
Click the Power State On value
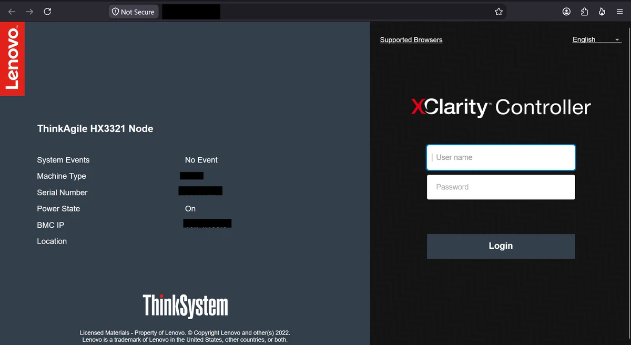click(x=190, y=209)
